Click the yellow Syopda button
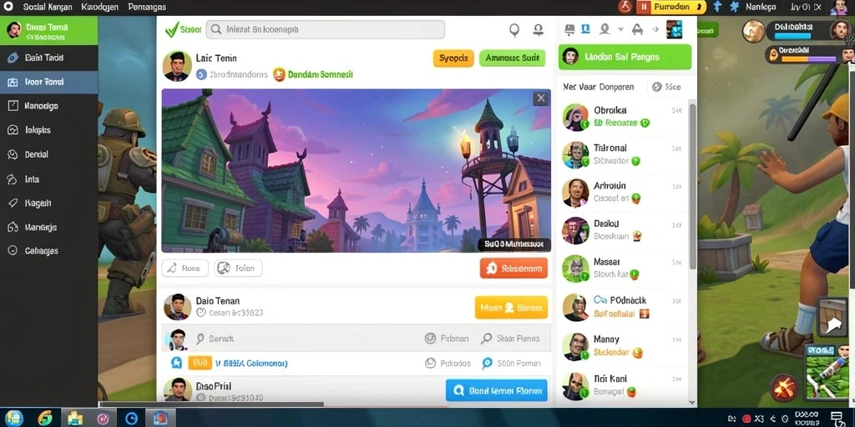Viewport: 855px width, 427px height. click(453, 58)
